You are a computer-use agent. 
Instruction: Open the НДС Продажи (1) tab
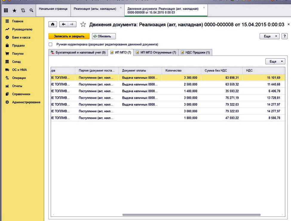pyautogui.click(x=195, y=52)
